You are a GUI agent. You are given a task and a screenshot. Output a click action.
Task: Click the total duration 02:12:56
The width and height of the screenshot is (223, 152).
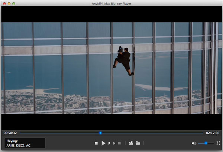pos(212,133)
